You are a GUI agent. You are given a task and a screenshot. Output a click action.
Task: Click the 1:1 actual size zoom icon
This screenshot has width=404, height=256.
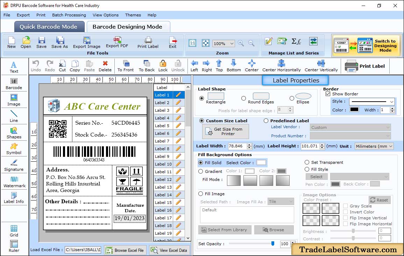click(192, 43)
